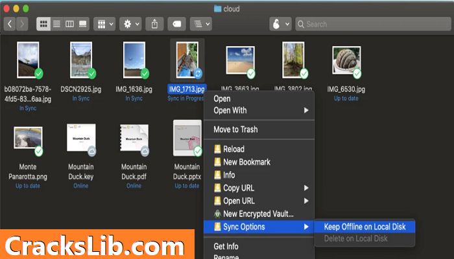Select the IMG_6530.jpg thumbnail

(x=346, y=60)
